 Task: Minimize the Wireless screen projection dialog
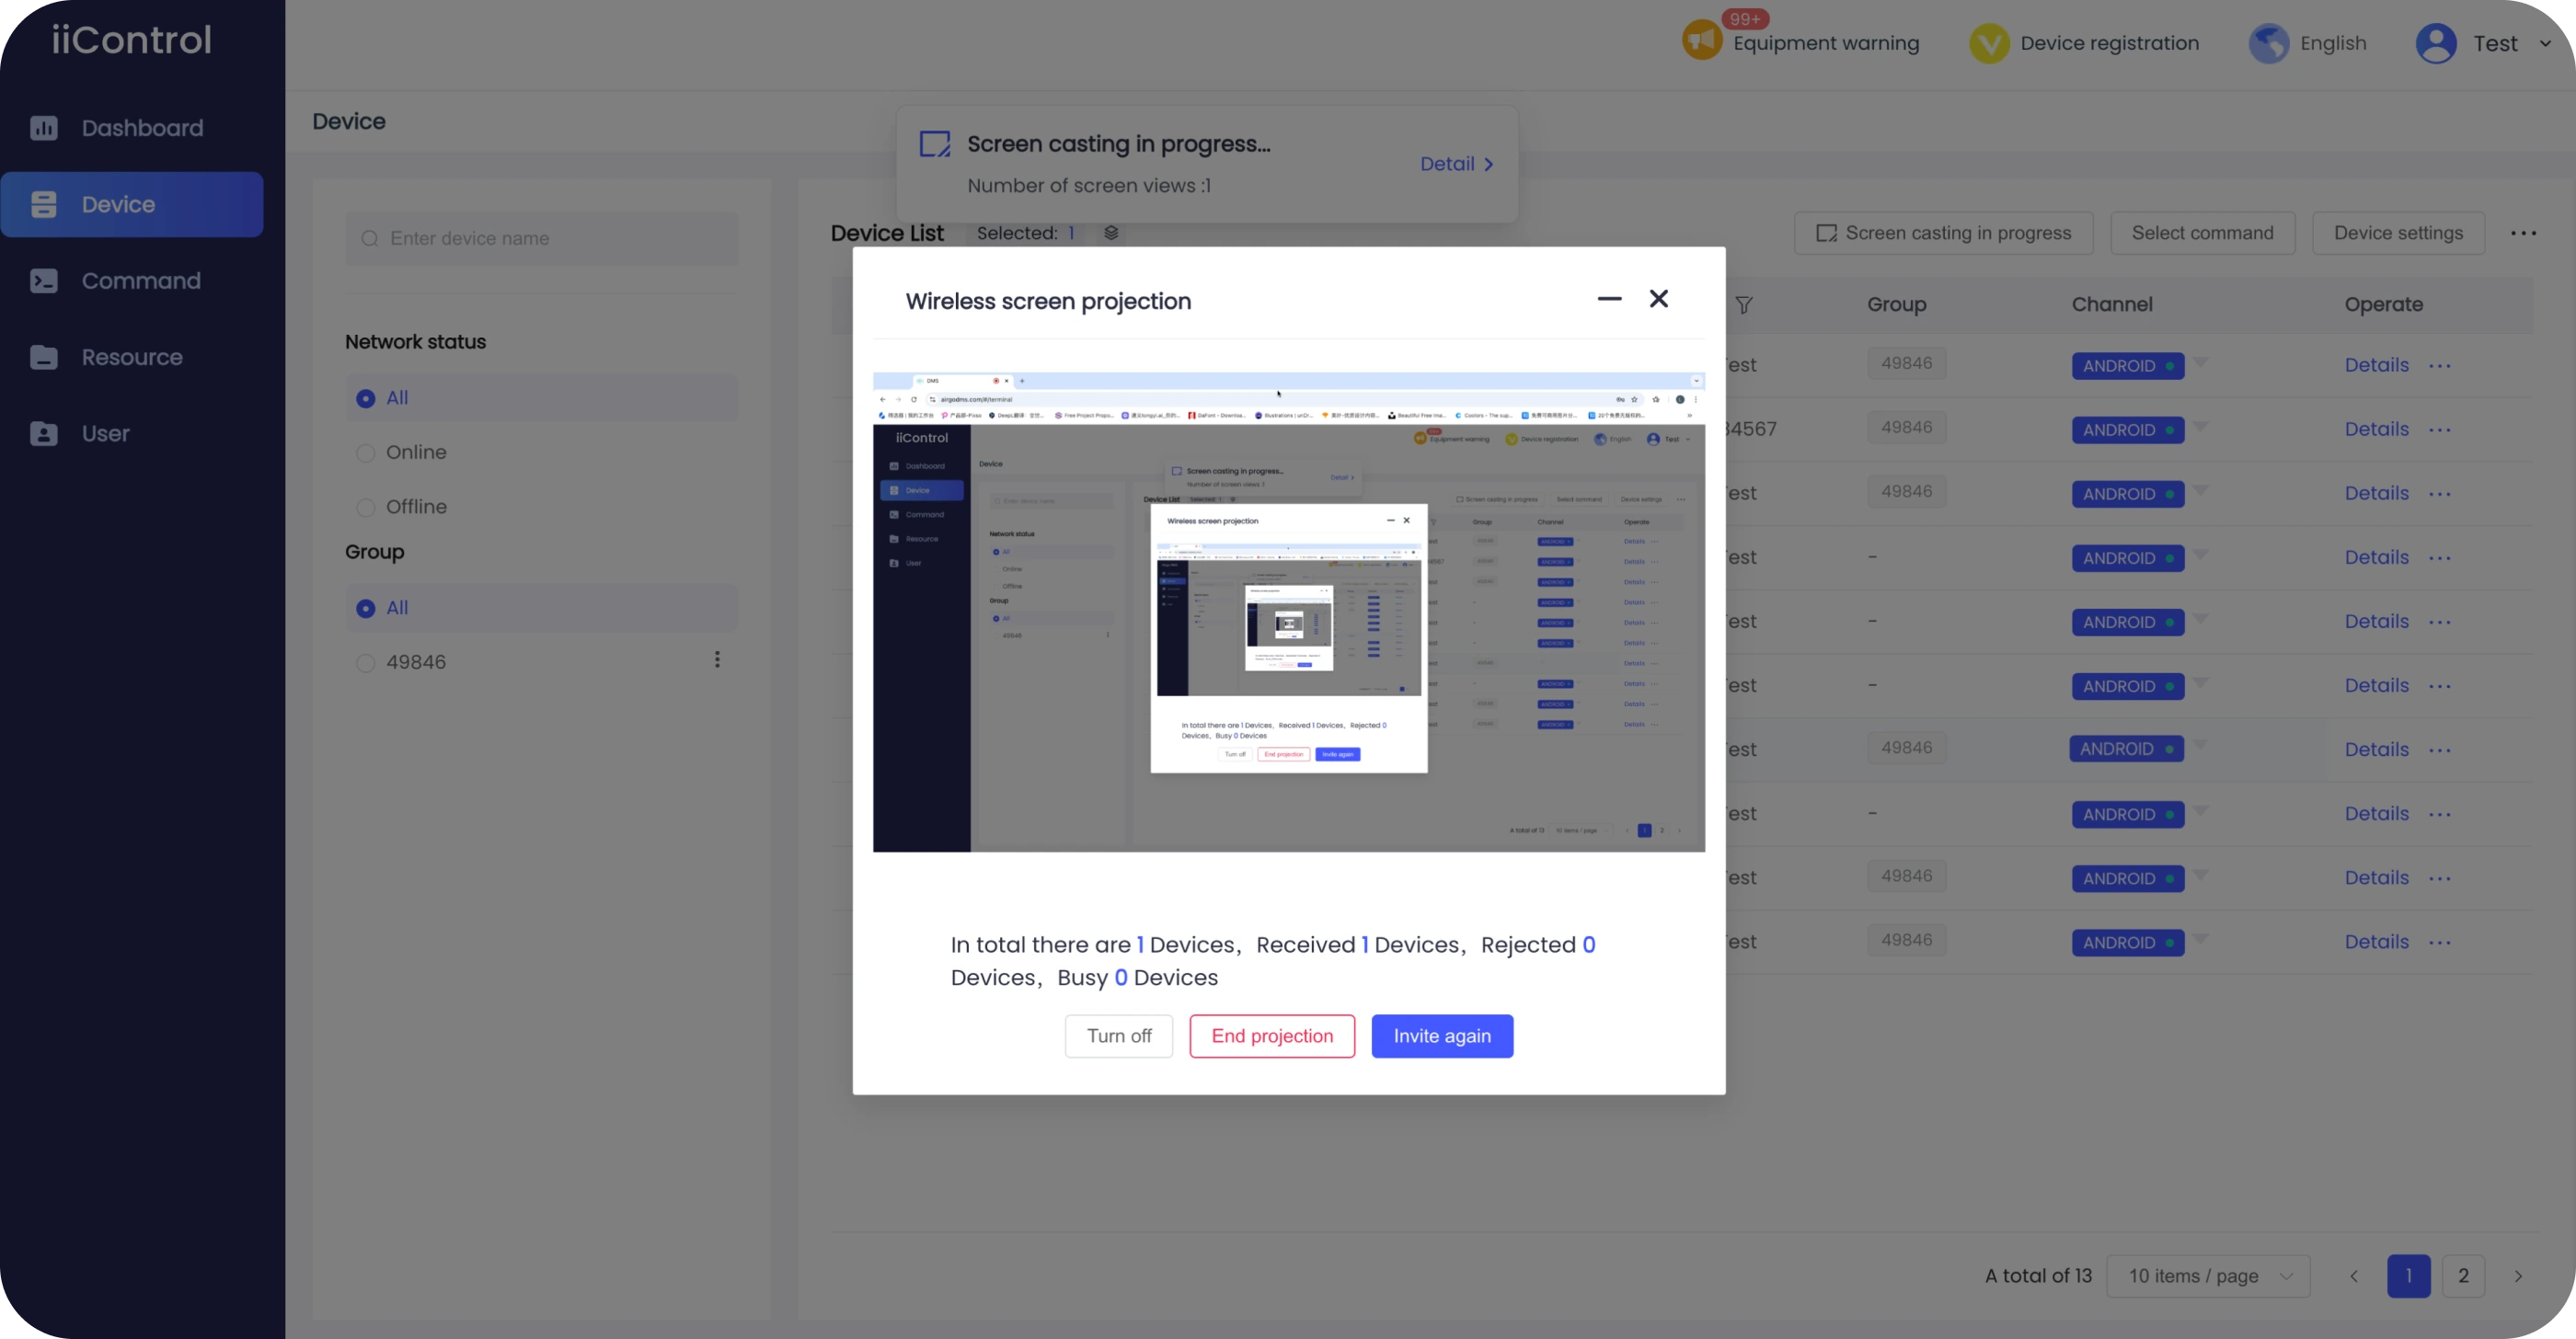pos(1608,299)
